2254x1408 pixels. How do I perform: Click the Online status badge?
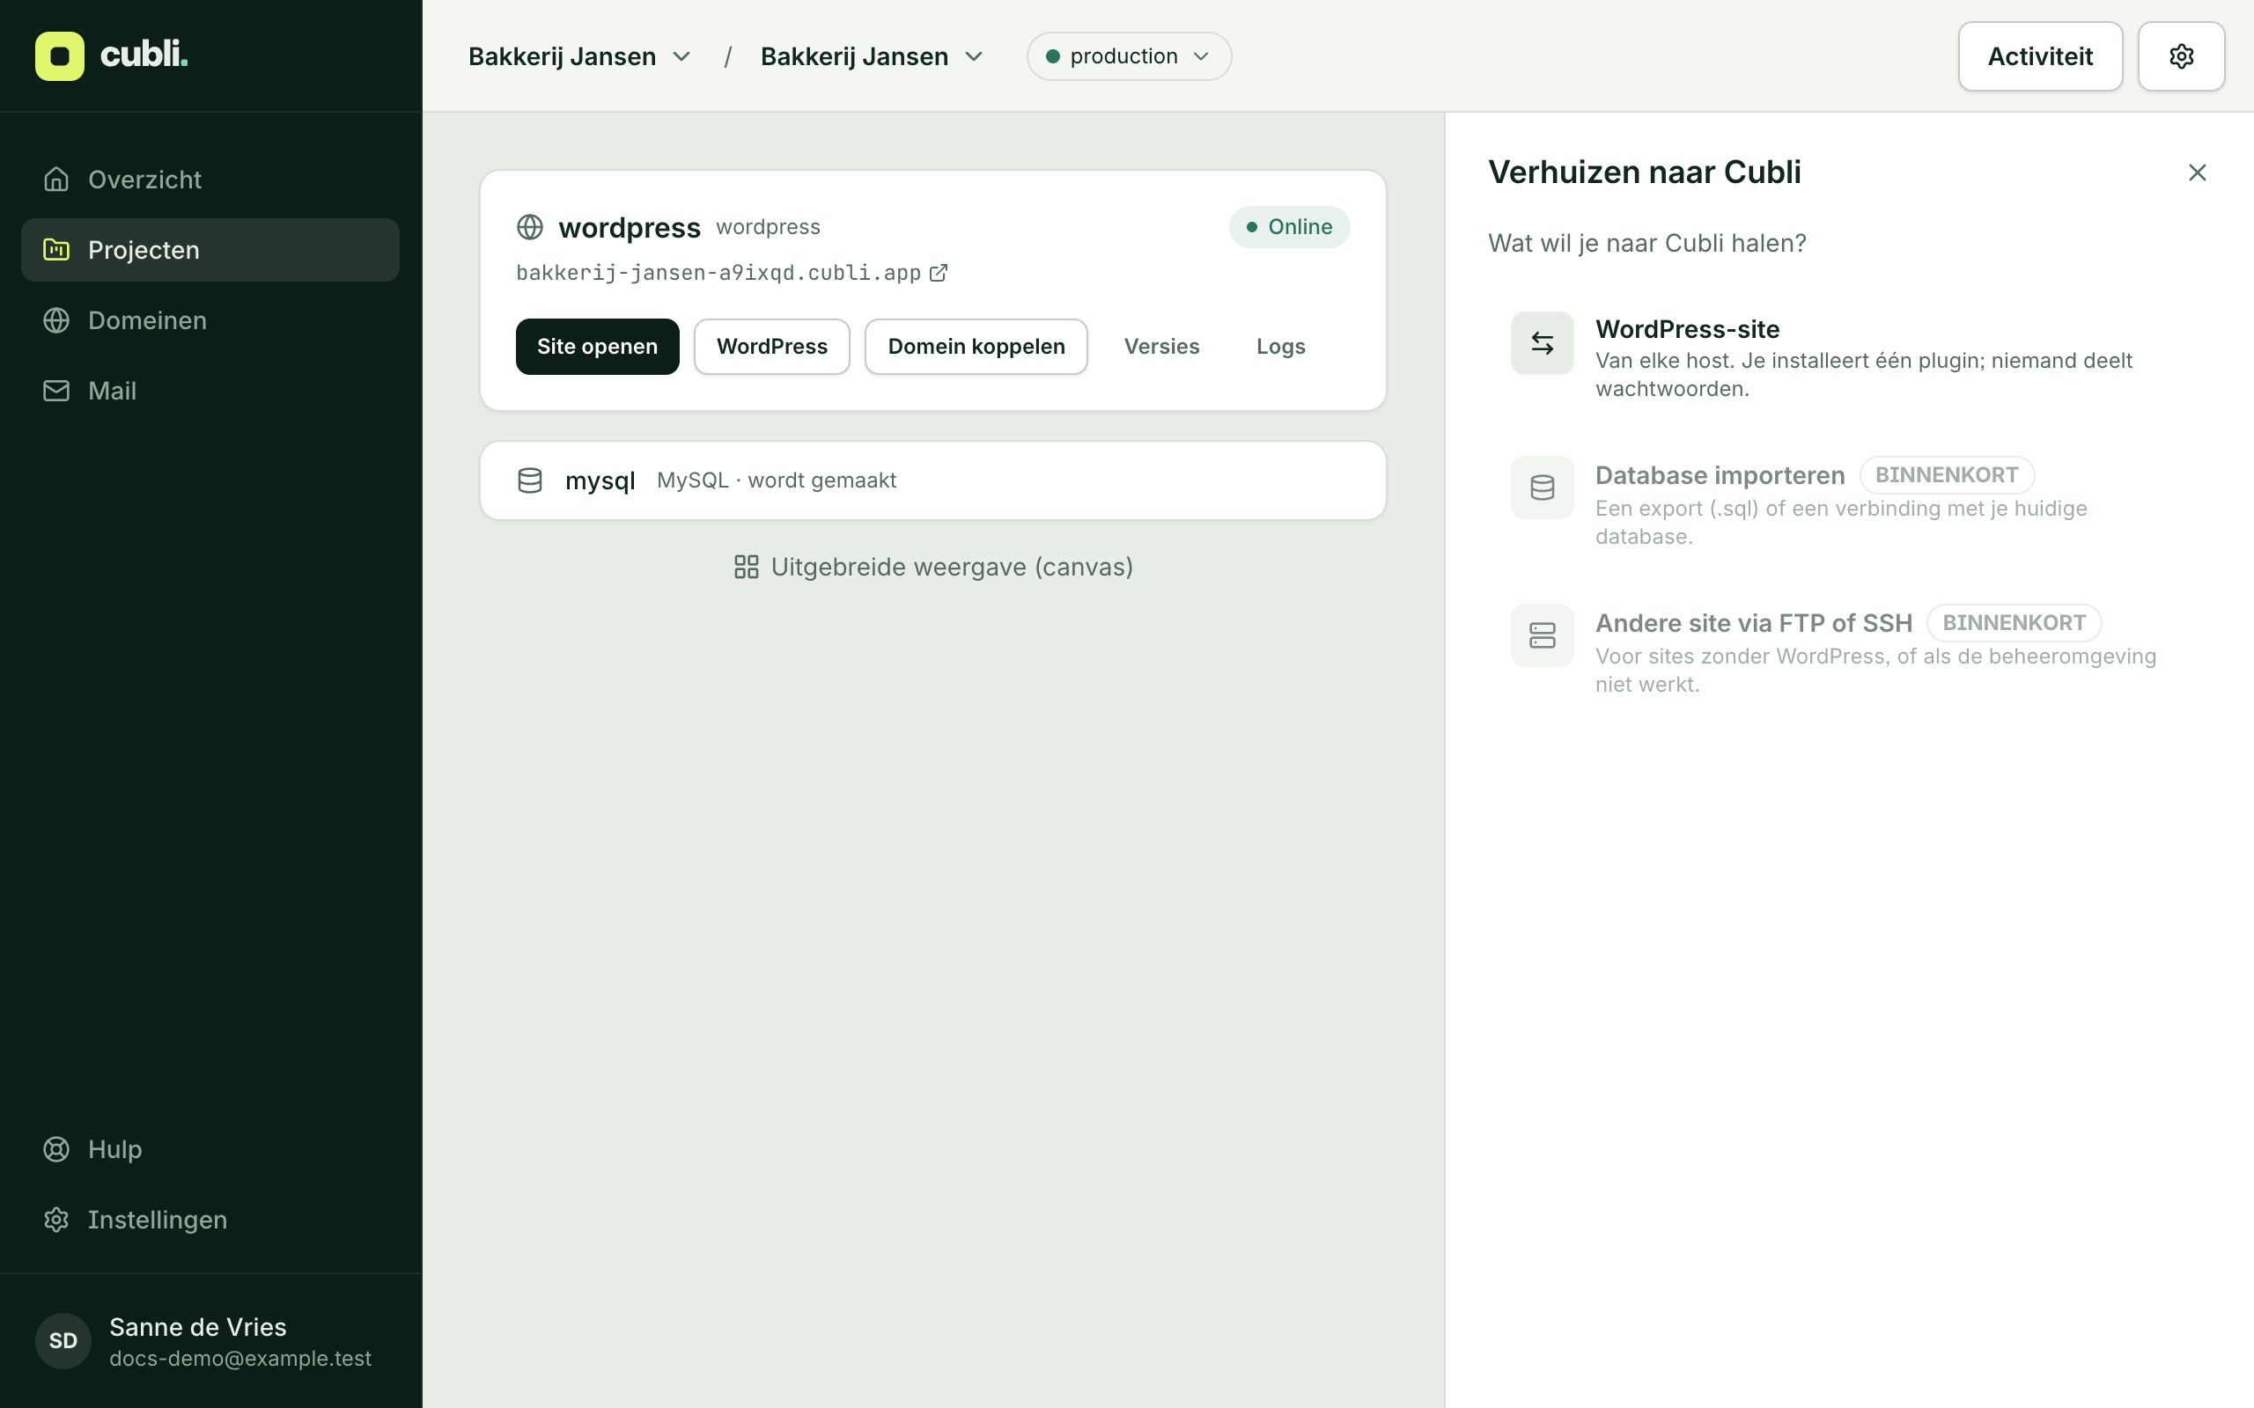point(1289,227)
